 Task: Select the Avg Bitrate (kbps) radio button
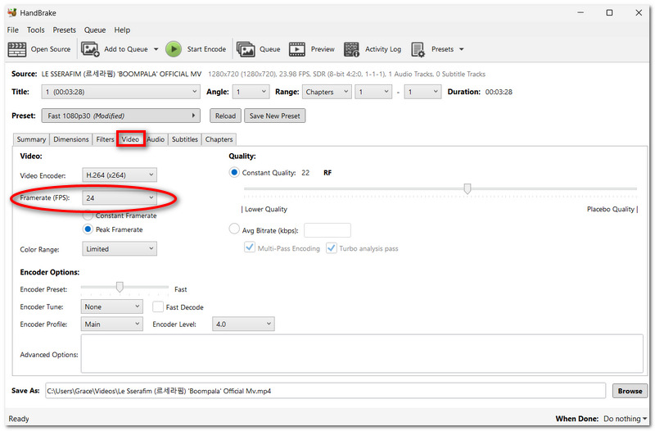pyautogui.click(x=234, y=229)
